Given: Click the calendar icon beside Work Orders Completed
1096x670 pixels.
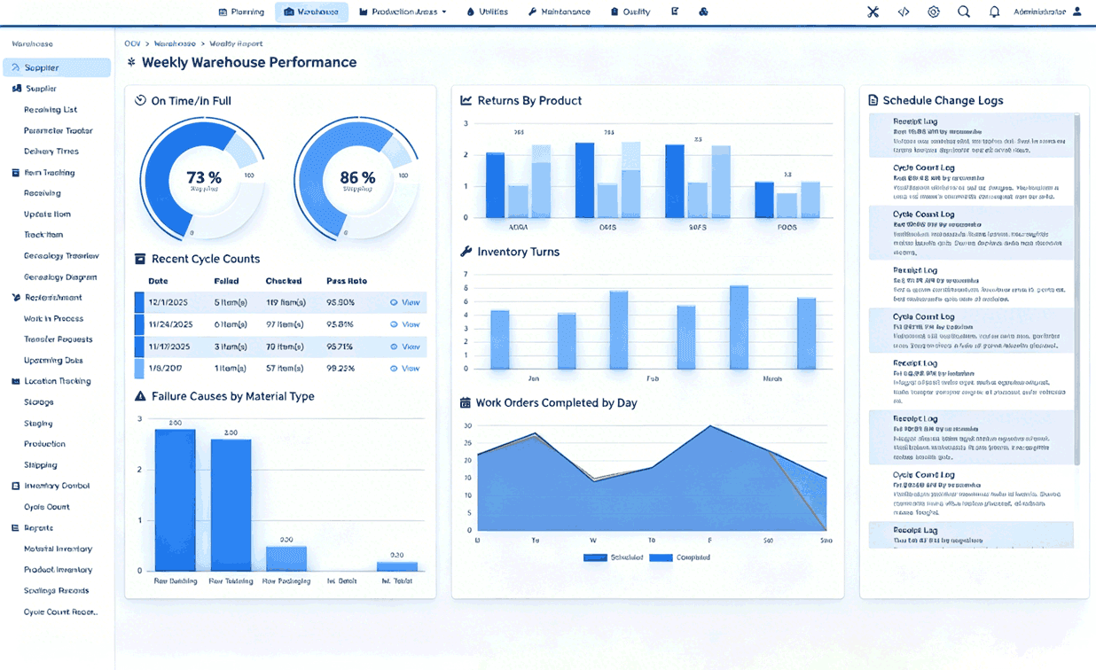Looking at the screenshot, I should tap(466, 402).
